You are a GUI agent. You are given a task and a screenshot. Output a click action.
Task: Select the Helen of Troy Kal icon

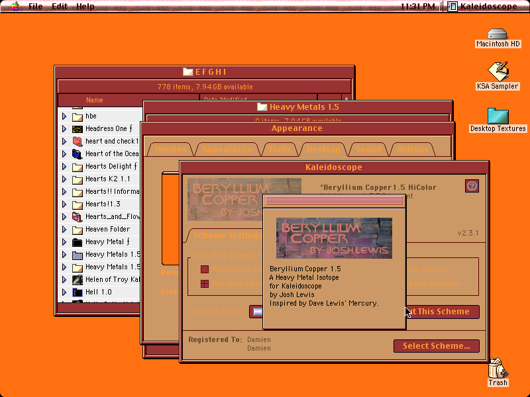tap(78, 280)
